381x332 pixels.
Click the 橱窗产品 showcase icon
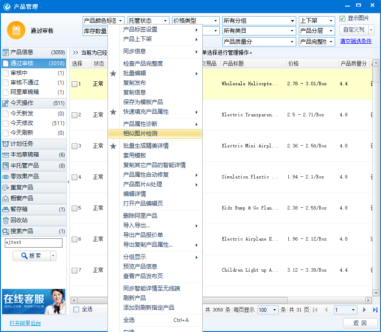6,199
